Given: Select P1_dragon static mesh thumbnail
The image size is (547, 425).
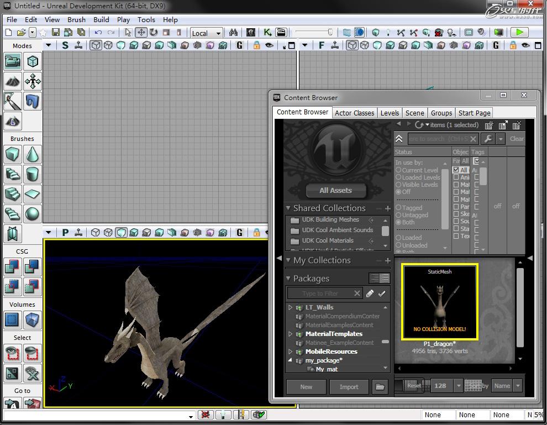Looking at the screenshot, I should point(440,302).
